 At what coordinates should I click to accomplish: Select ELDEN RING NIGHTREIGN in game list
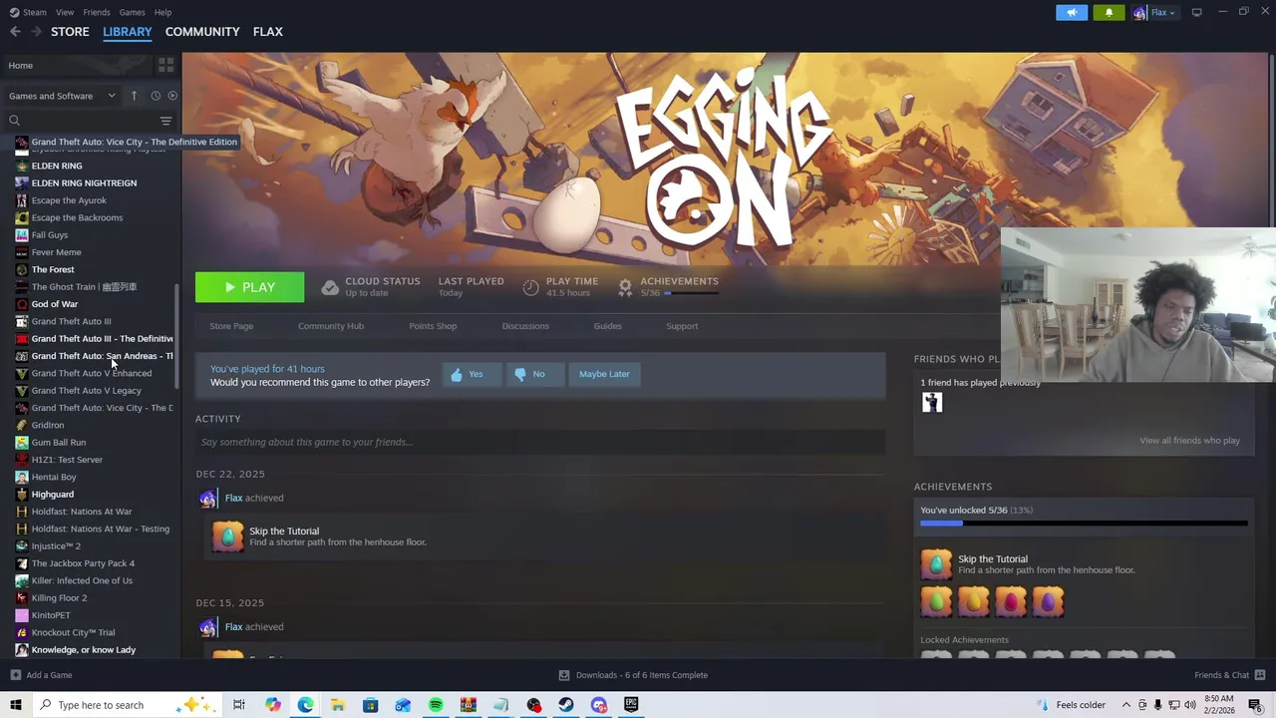click(x=84, y=183)
